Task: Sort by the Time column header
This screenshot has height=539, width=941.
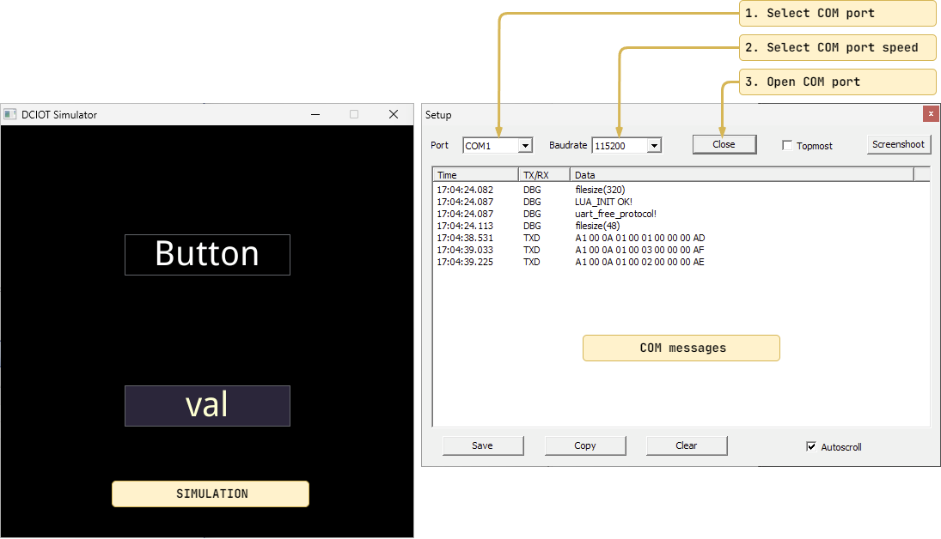Action: [474, 175]
